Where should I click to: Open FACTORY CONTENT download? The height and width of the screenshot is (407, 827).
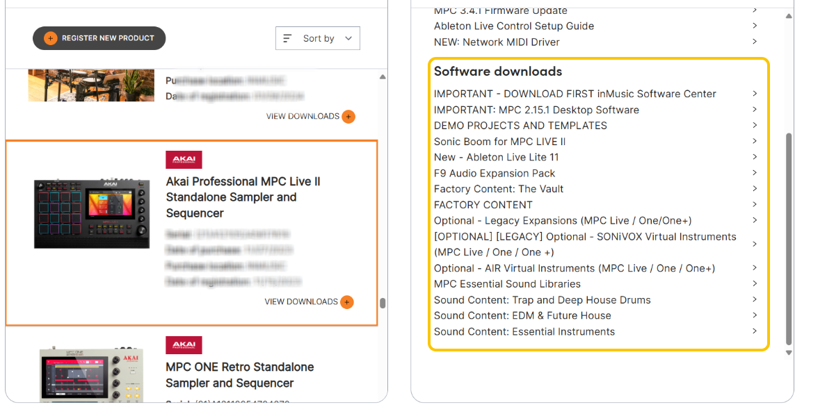click(483, 204)
